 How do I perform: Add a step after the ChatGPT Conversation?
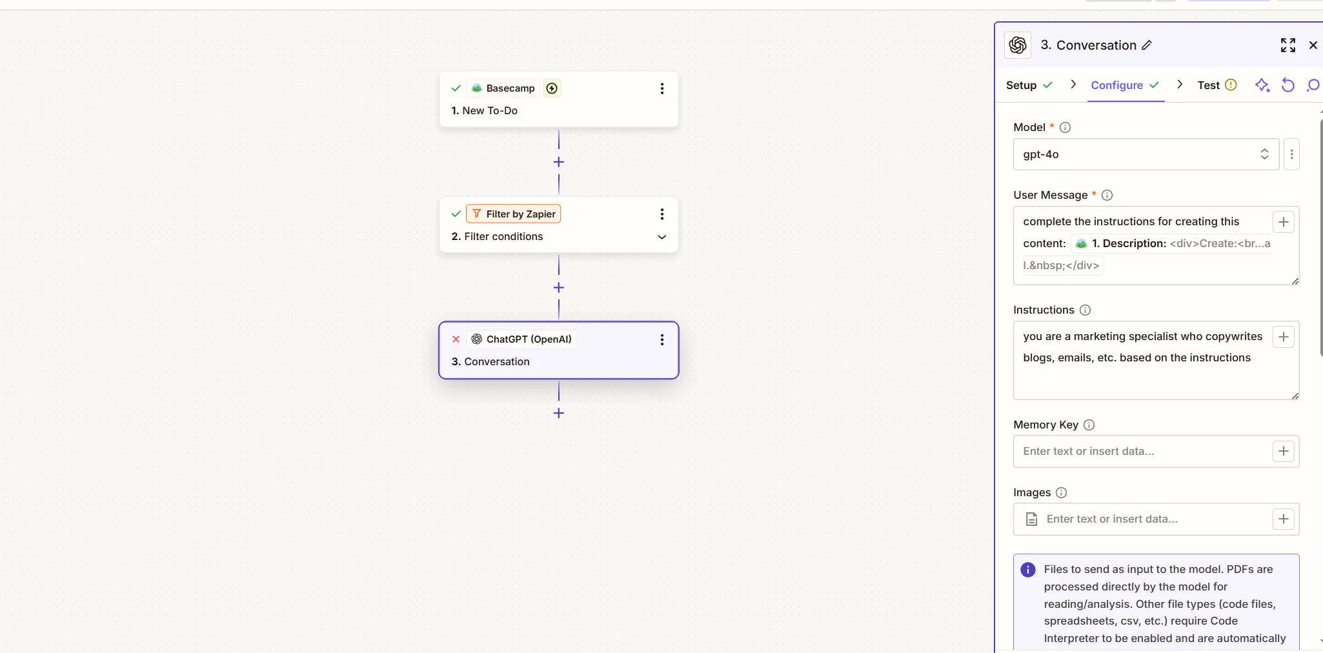[559, 413]
